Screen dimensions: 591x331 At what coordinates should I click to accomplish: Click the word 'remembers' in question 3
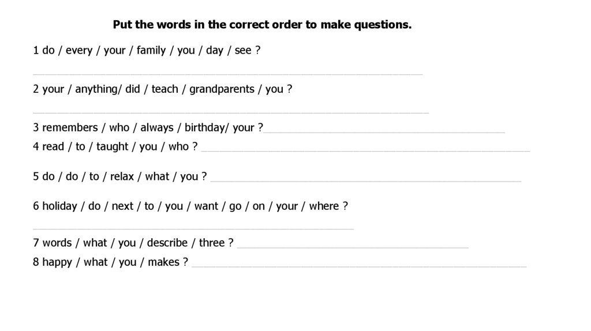coord(70,127)
